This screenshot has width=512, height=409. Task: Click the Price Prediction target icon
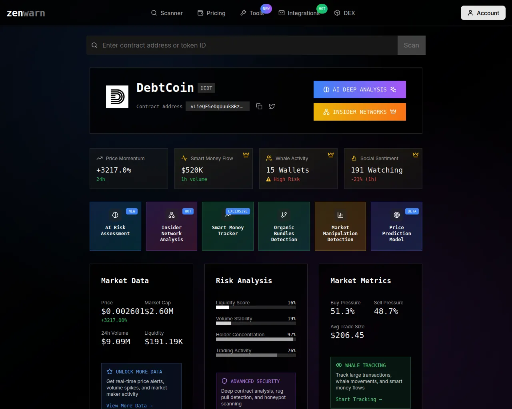point(397,215)
